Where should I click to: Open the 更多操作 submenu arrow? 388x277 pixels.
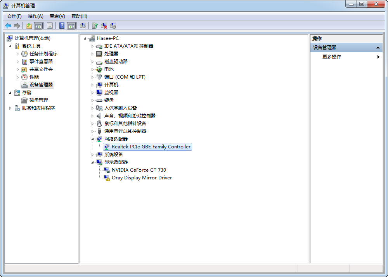click(x=378, y=57)
